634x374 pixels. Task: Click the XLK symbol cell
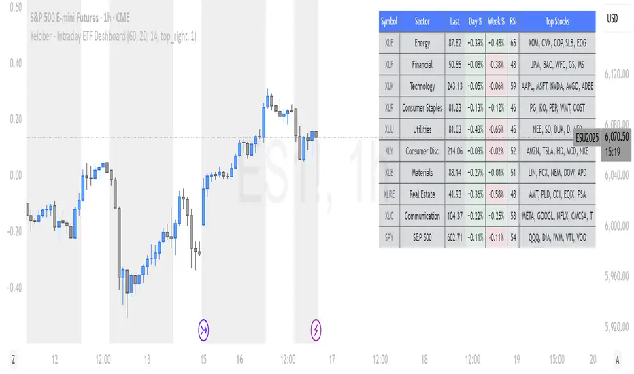389,86
